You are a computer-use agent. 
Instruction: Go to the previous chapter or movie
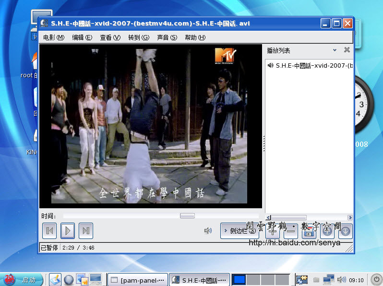coord(49,230)
